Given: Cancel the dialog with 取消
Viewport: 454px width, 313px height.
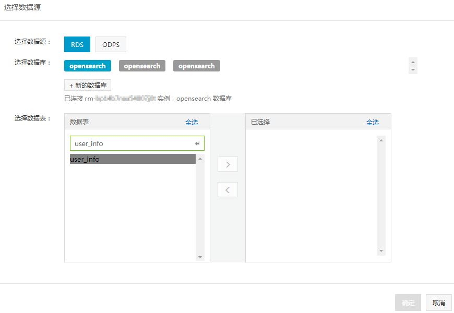Looking at the screenshot, I should pos(439,303).
